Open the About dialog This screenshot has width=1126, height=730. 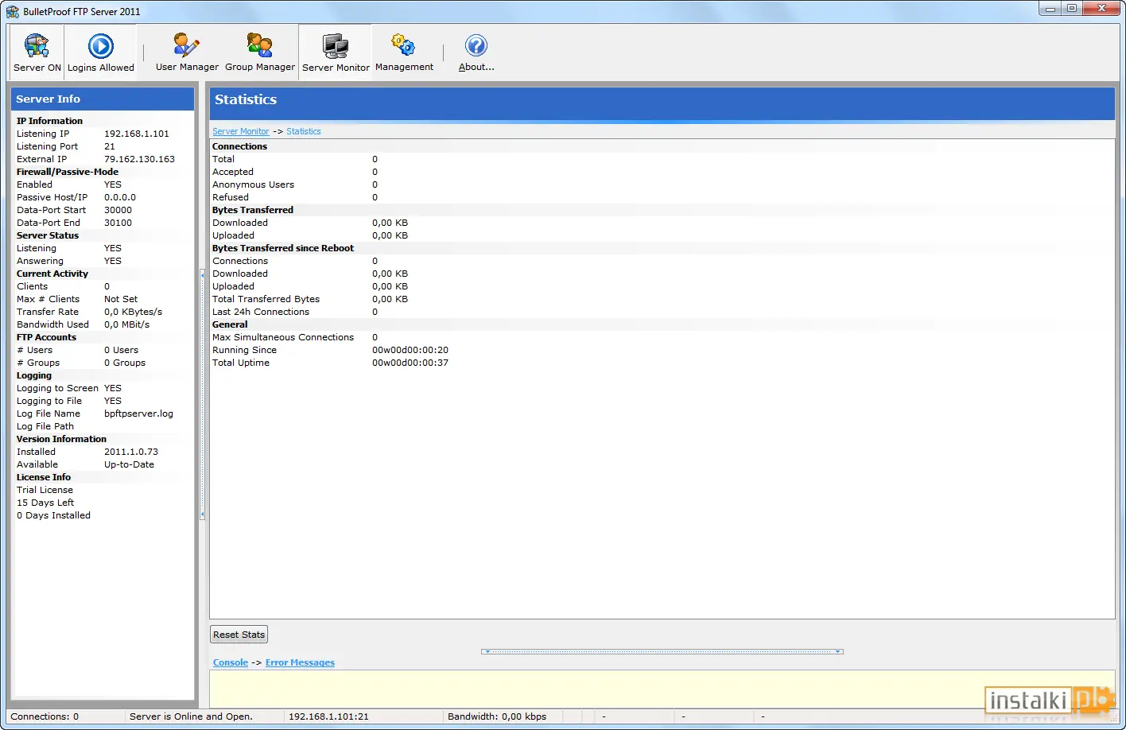coord(476,52)
